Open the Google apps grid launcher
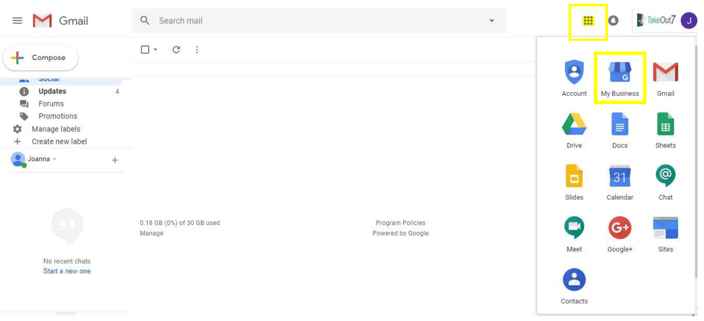704x321 pixels. click(588, 21)
